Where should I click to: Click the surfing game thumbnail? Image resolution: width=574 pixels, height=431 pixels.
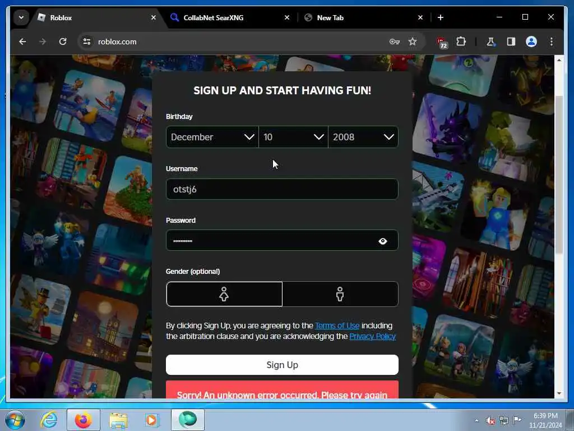(90, 105)
